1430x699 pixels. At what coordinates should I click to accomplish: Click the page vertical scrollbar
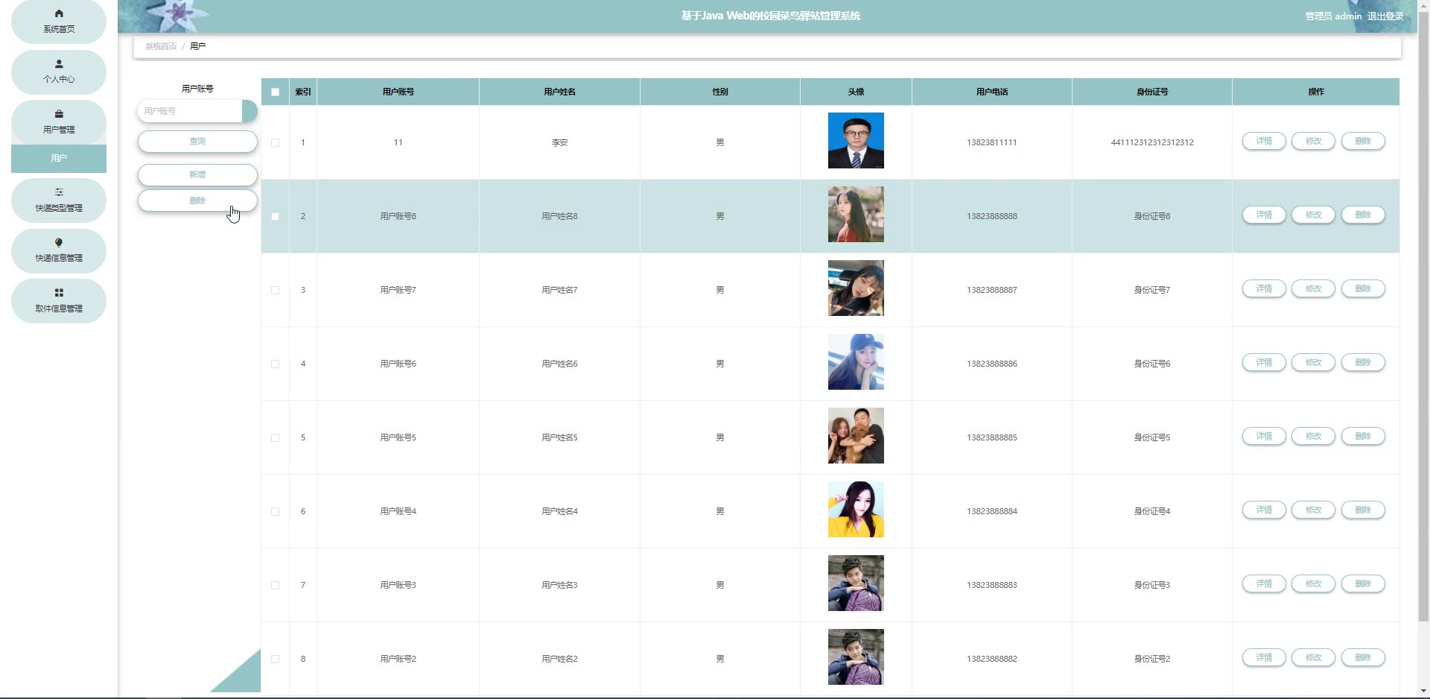(x=1423, y=317)
